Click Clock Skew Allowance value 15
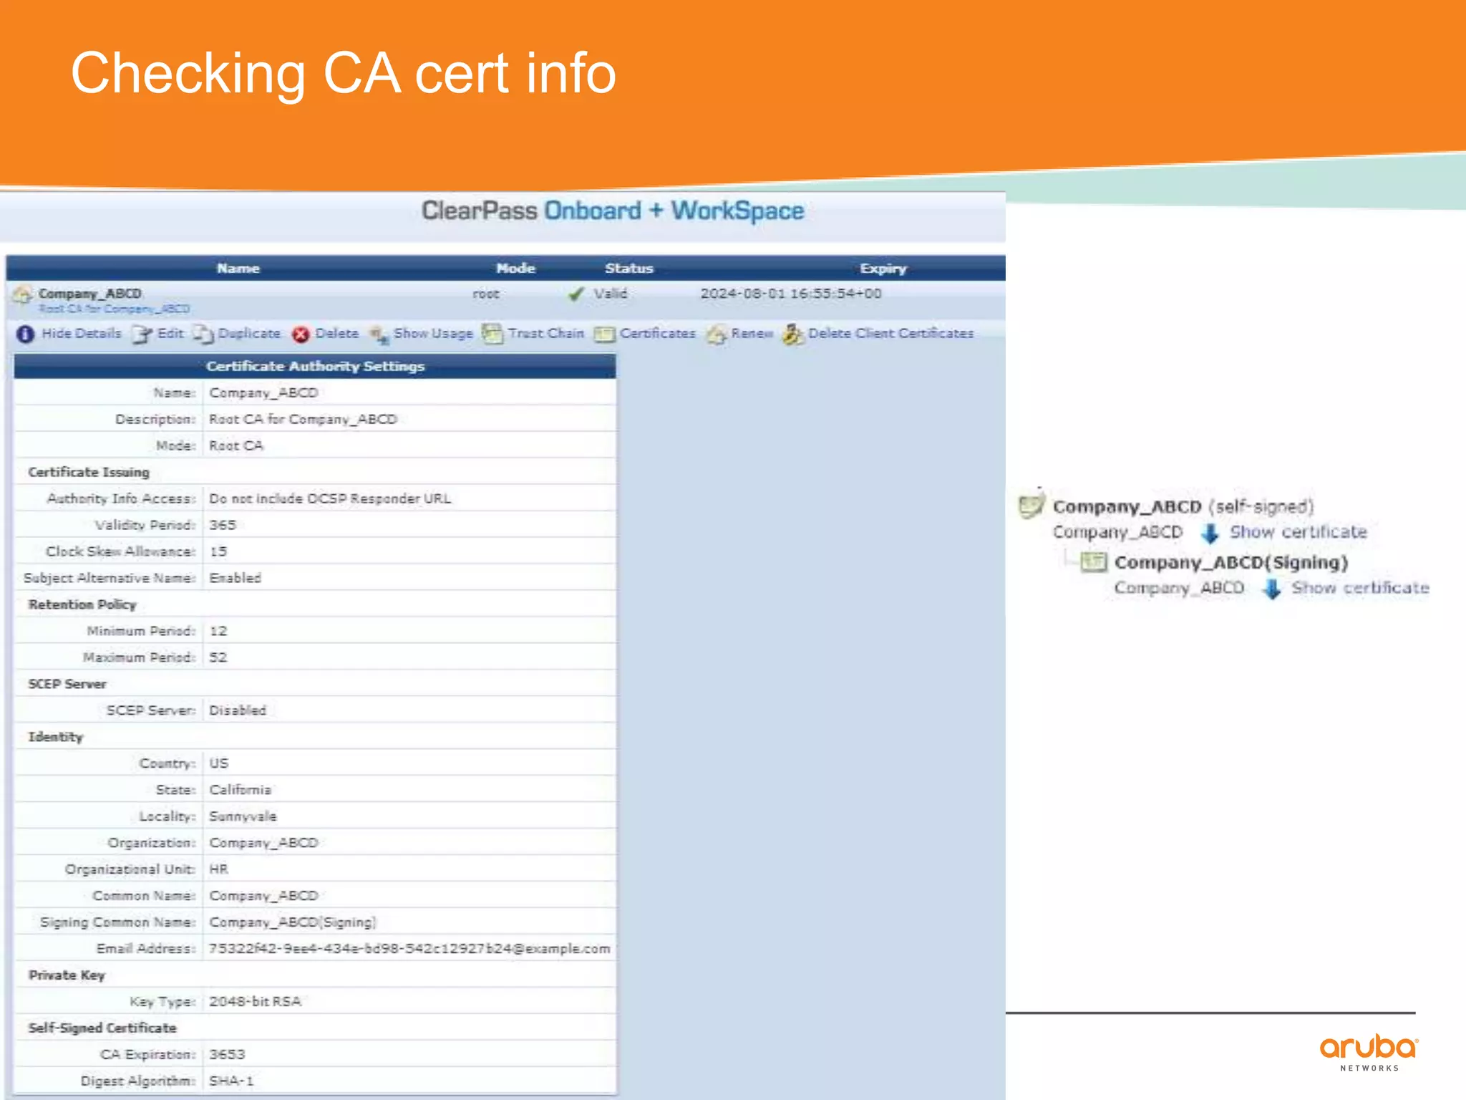This screenshot has height=1100, width=1466. [218, 551]
